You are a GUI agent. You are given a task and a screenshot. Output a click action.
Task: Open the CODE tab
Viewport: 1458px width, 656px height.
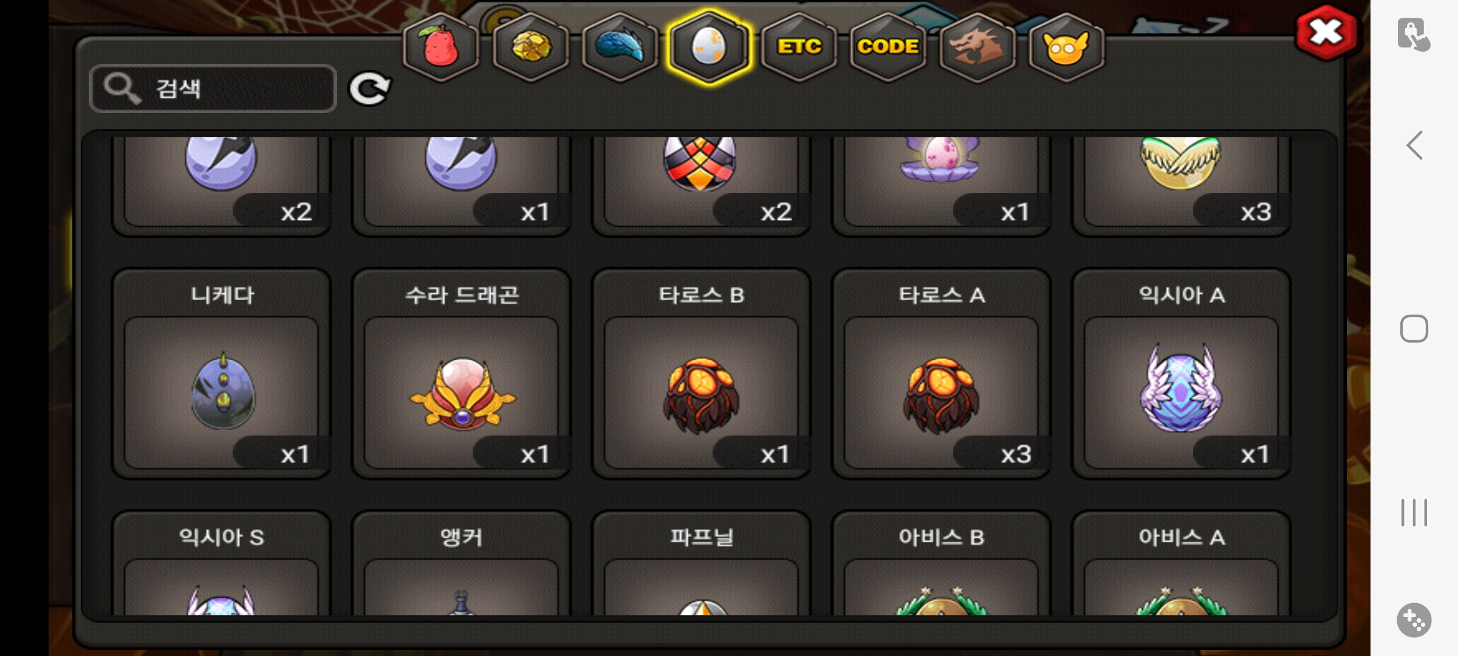[888, 47]
